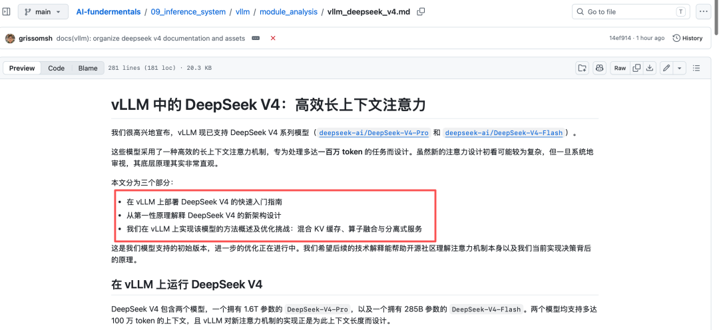Click bullet '从第一性原理解释 DeepSeek V4 的新架构设计'
This screenshot has width=719, height=330.
[x=204, y=216]
